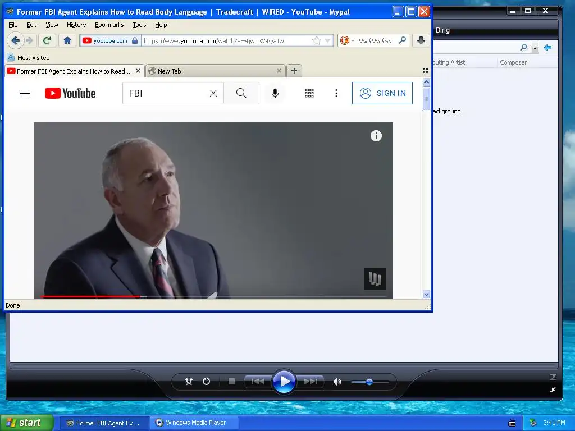The width and height of the screenshot is (575, 431).
Task: Click the browser forward arrow
Action: coord(30,40)
